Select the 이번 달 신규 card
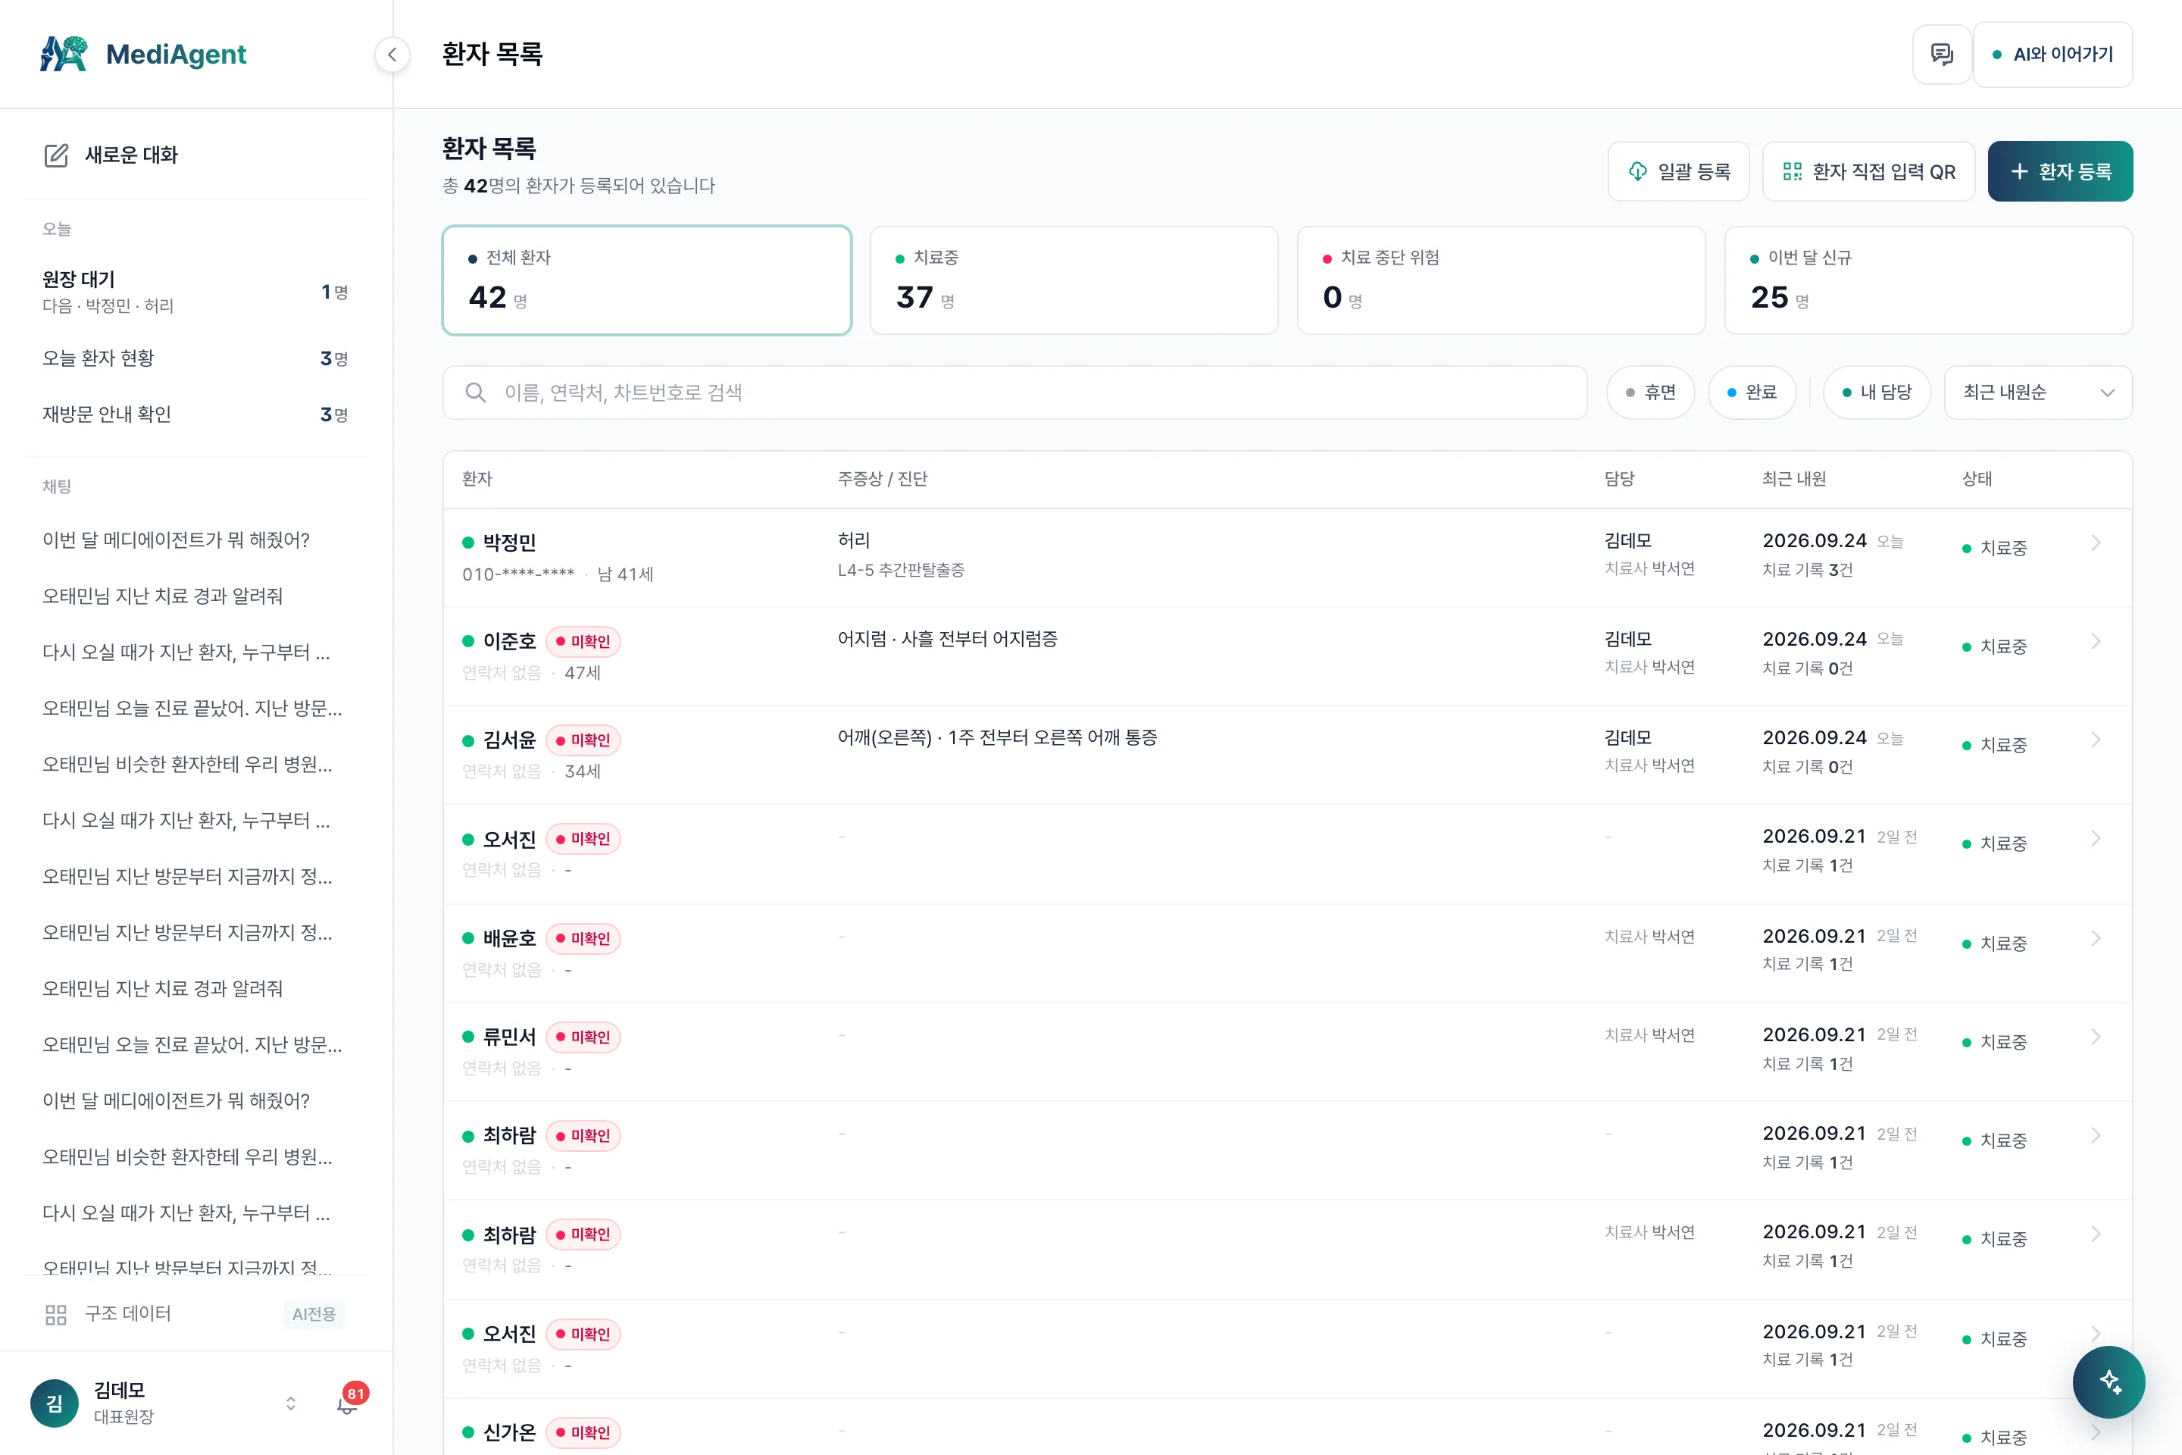Screen dimensions: 2182x1455 click(x=1927, y=280)
